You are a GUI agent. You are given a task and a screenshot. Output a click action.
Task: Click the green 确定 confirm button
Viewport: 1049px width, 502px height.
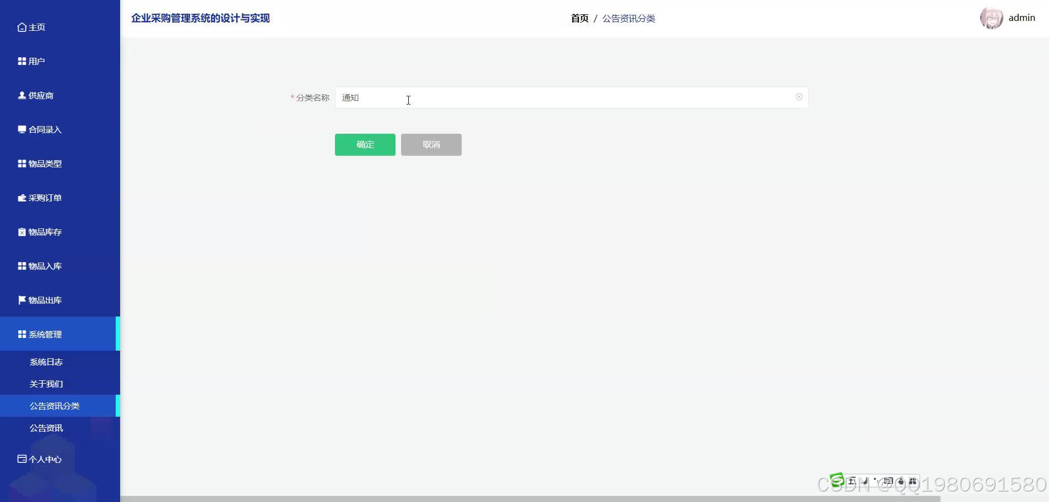click(x=365, y=145)
